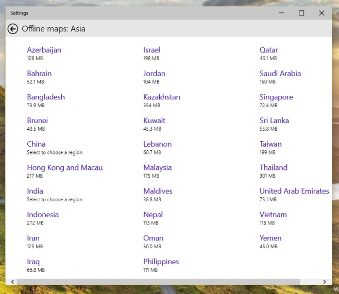This screenshot has width=339, height=294.
Task: Click the 272 MB size under Indonesia
Action: pos(35,223)
